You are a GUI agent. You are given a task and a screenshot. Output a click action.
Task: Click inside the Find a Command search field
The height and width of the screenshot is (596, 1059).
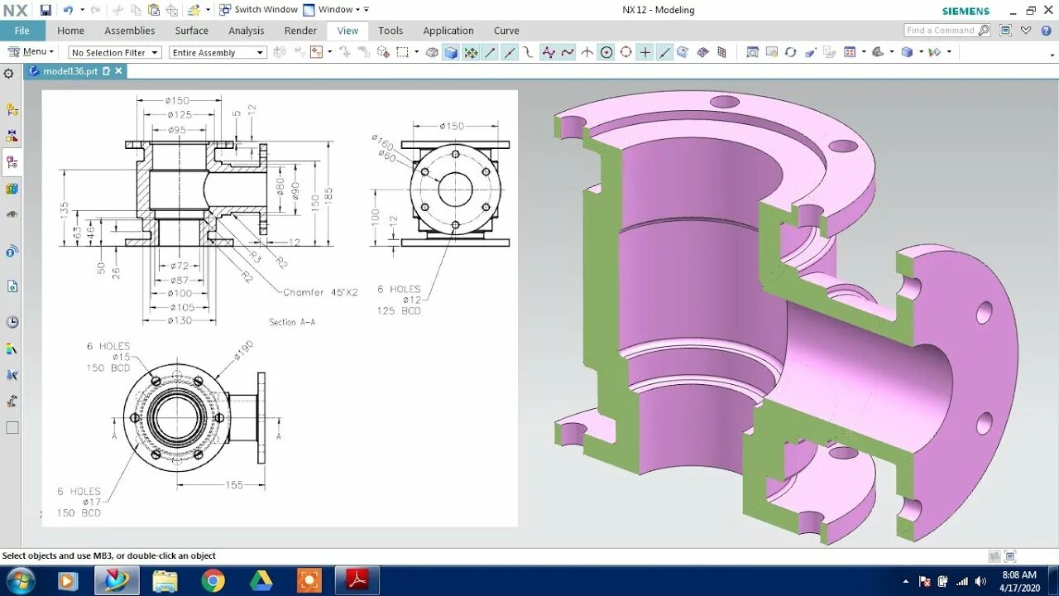coord(942,30)
